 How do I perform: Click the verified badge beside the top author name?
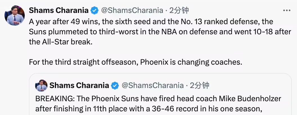coord(94,11)
